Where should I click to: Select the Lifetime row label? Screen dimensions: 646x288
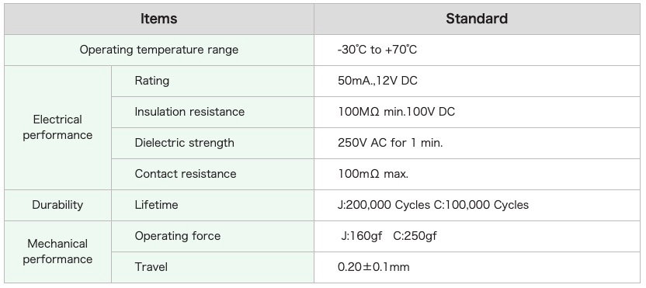[156, 205]
